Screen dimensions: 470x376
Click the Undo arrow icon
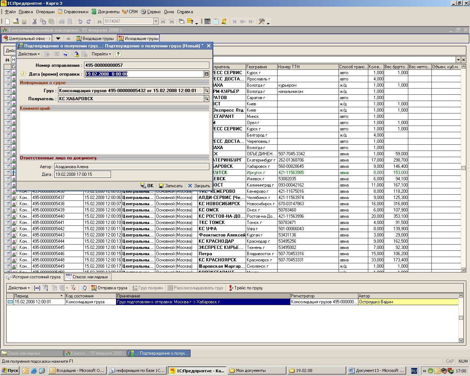click(x=80, y=21)
